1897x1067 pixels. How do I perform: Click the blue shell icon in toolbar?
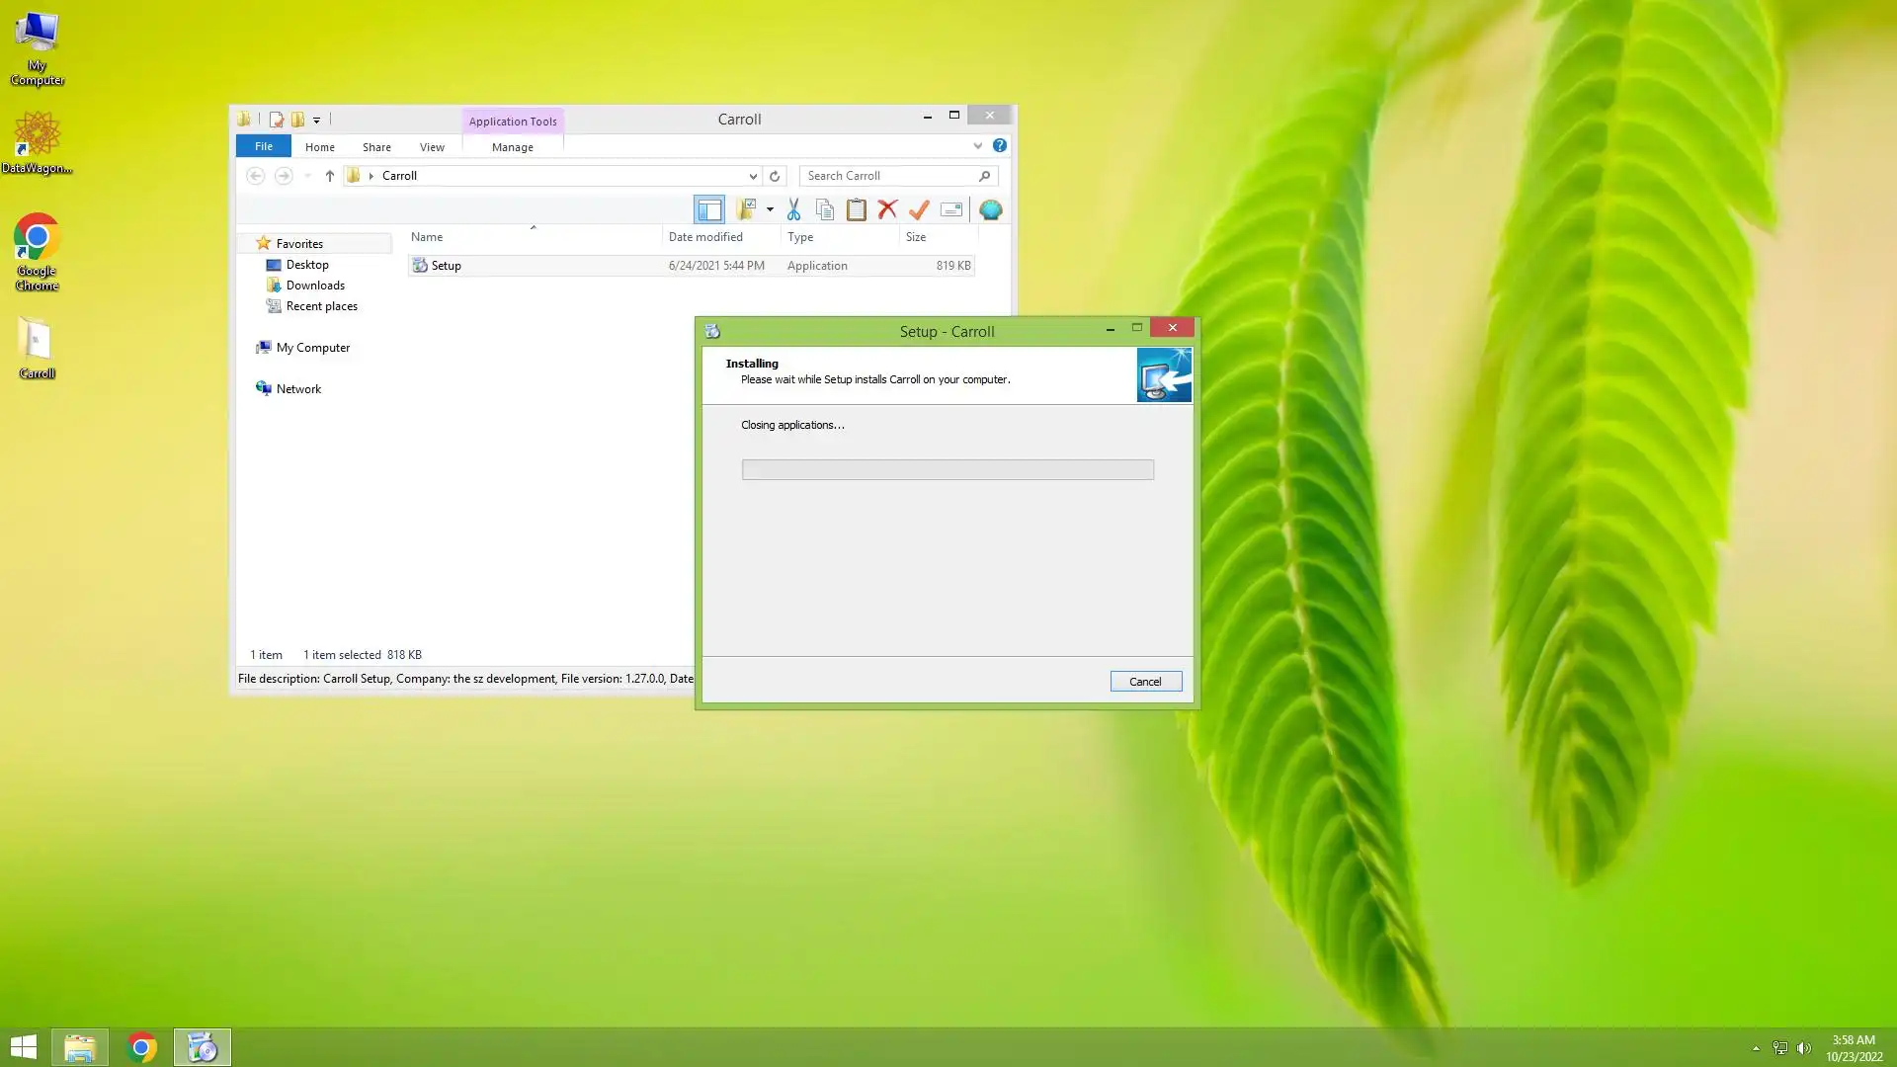coord(990,209)
